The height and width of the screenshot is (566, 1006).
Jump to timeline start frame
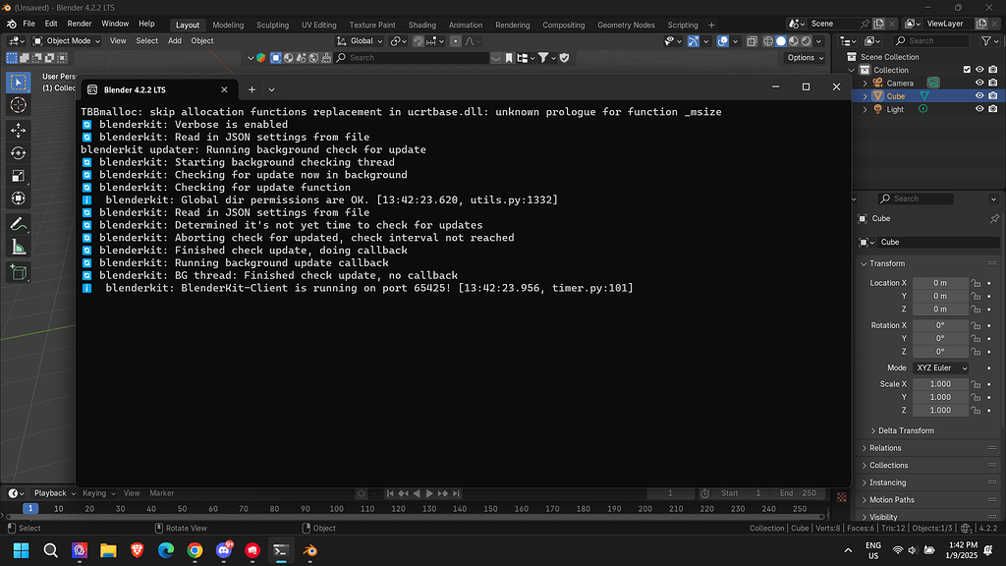390,493
